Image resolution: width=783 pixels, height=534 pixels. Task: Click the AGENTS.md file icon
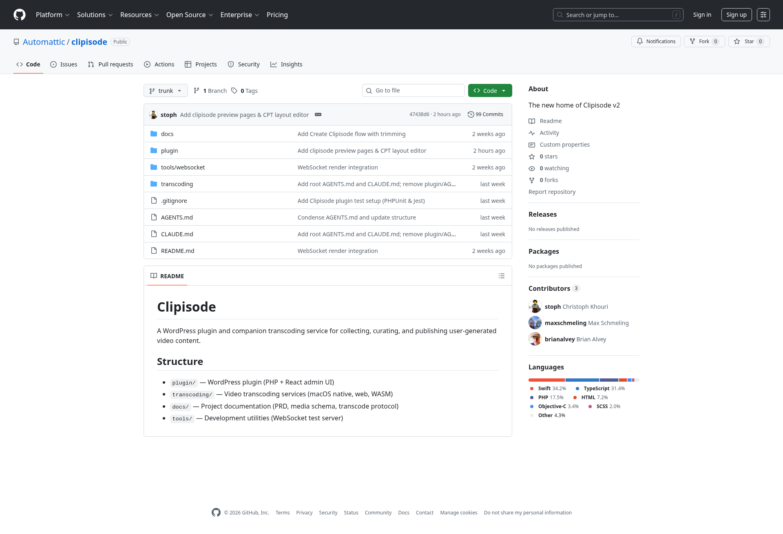coord(154,217)
